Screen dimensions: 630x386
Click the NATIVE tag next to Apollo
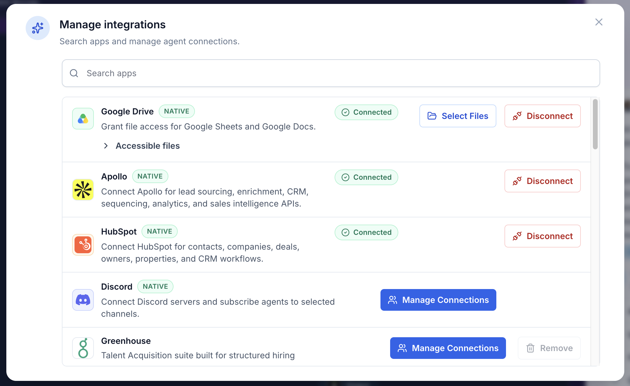[x=150, y=176]
